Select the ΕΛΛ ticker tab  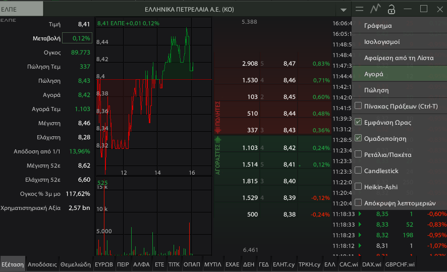pos(330,264)
